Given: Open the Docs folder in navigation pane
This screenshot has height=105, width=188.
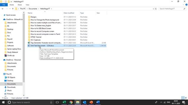Looking at the screenshot, I should (x=9, y=32).
